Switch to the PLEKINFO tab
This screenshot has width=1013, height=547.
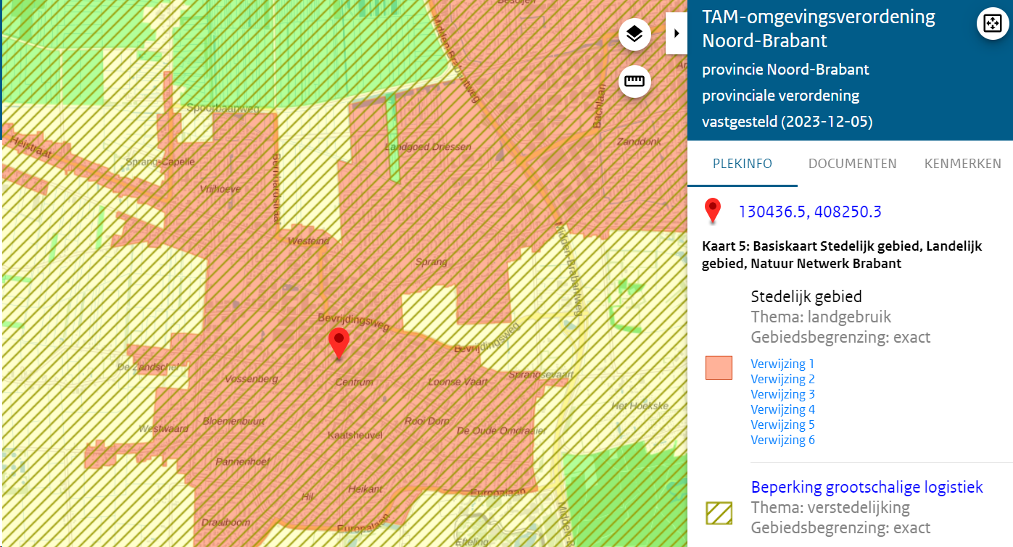(742, 164)
